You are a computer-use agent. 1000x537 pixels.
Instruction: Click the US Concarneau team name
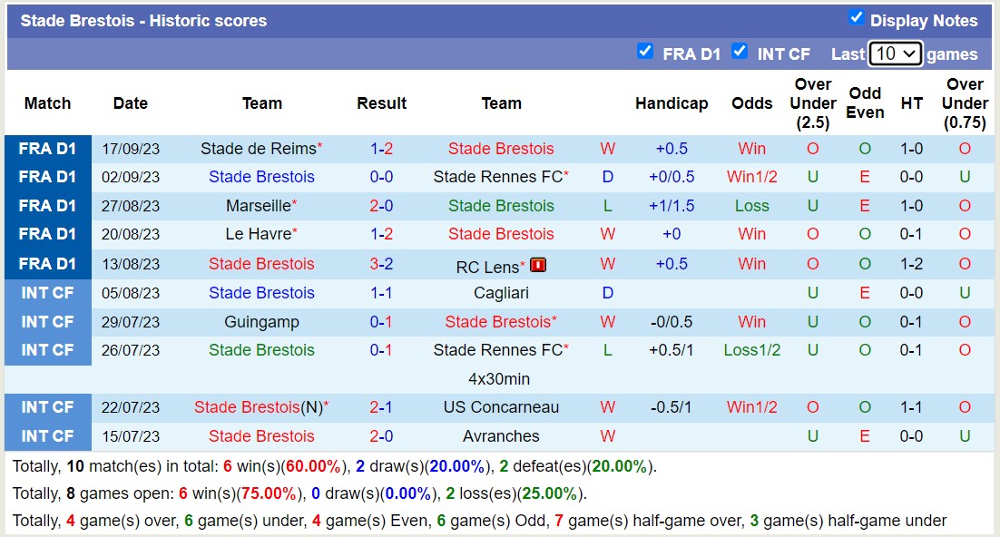(x=502, y=407)
